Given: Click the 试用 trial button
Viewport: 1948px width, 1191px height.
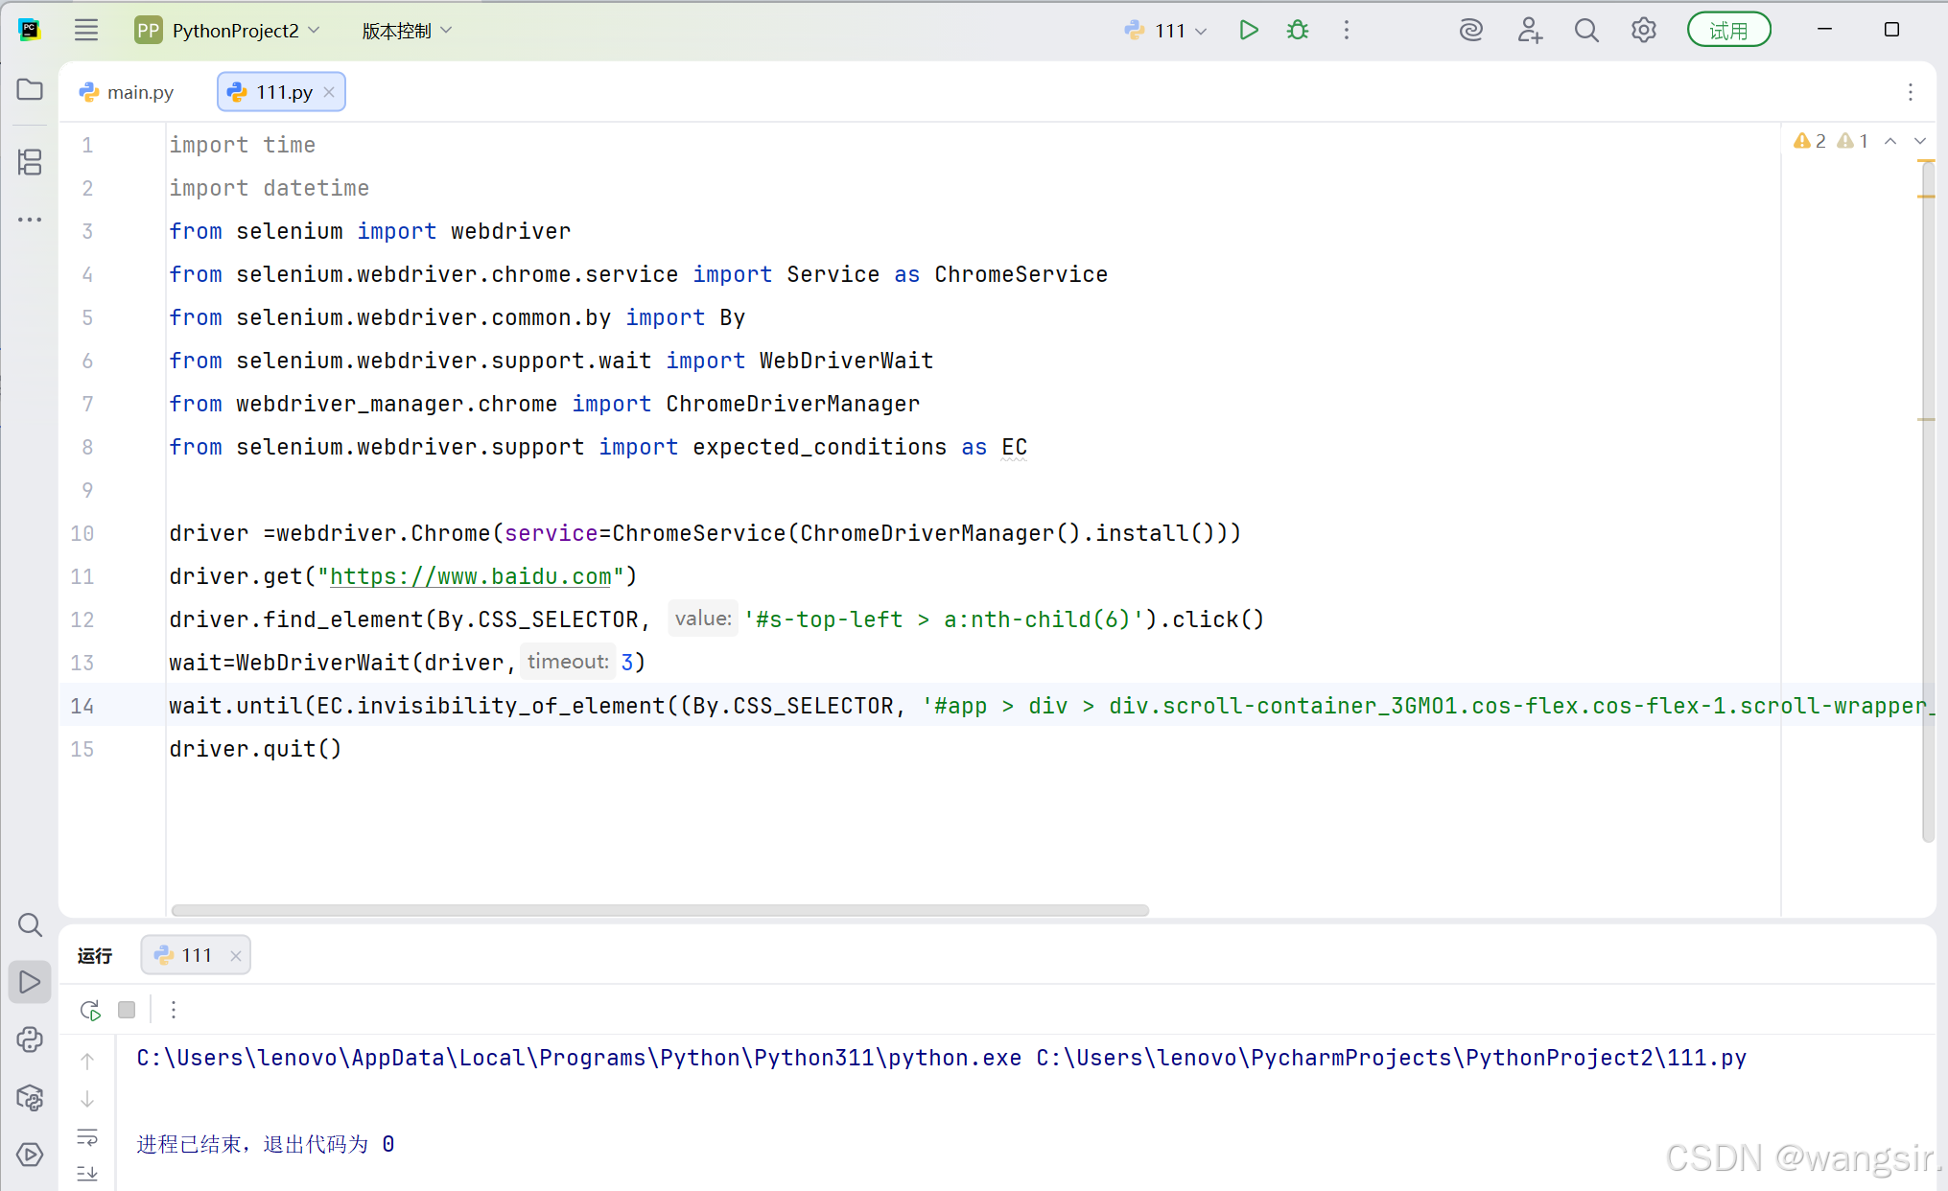Looking at the screenshot, I should pos(1728,31).
